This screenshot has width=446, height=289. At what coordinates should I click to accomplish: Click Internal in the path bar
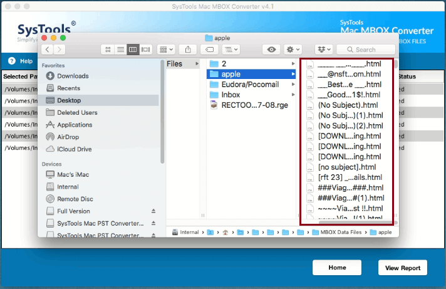[x=185, y=233]
